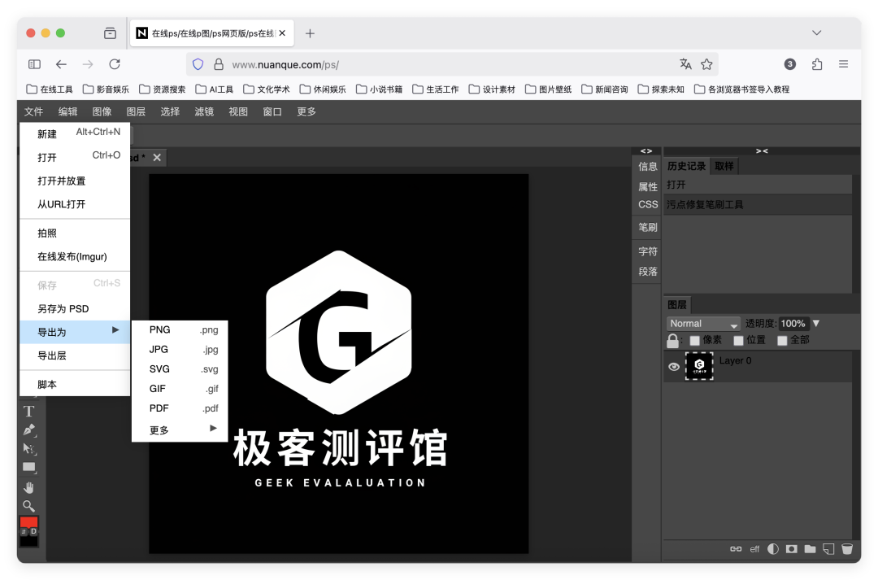Click the opacity 100% value field

pyautogui.click(x=793, y=324)
